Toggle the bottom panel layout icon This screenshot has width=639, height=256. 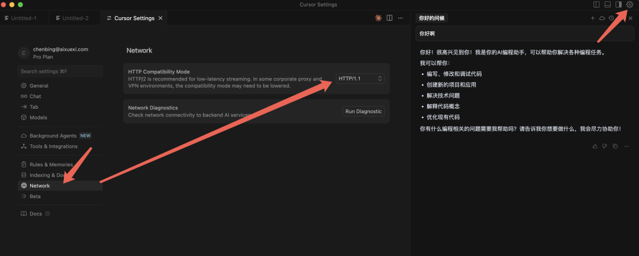pyautogui.click(x=607, y=5)
